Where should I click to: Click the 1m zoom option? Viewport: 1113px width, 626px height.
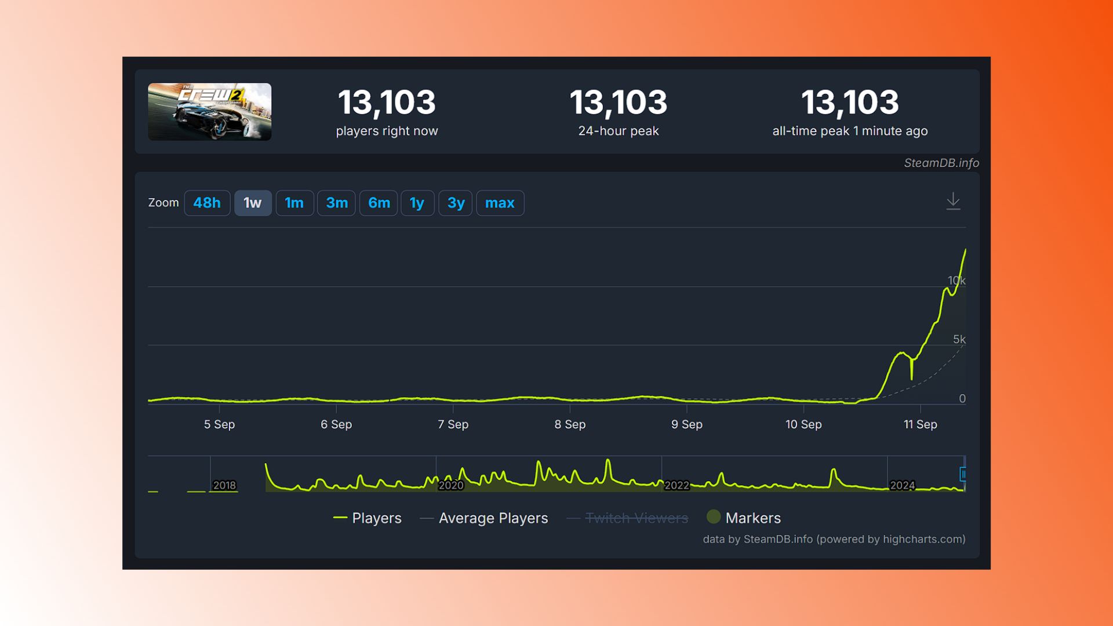point(294,202)
